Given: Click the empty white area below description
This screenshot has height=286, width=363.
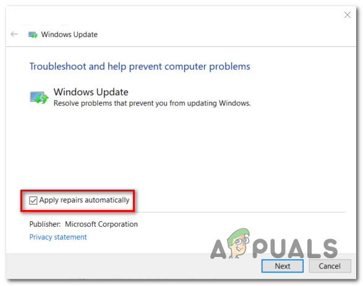Looking at the screenshot, I should (181, 148).
